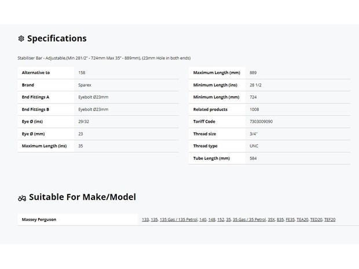Viewport: 359px width, 269px height.
Task: Open the TED20 model link
Action: click(x=316, y=219)
